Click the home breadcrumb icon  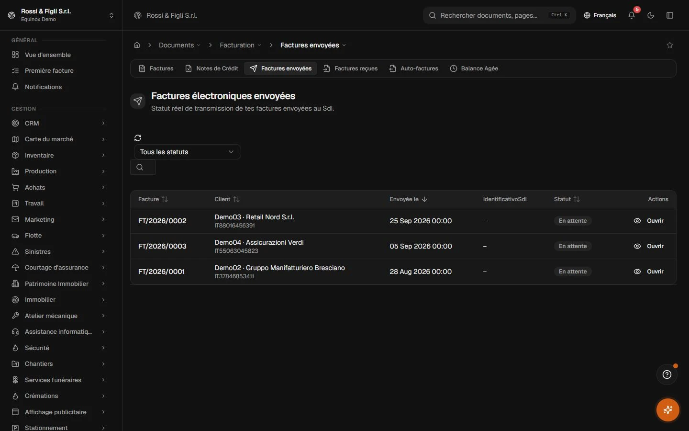pyautogui.click(x=137, y=45)
